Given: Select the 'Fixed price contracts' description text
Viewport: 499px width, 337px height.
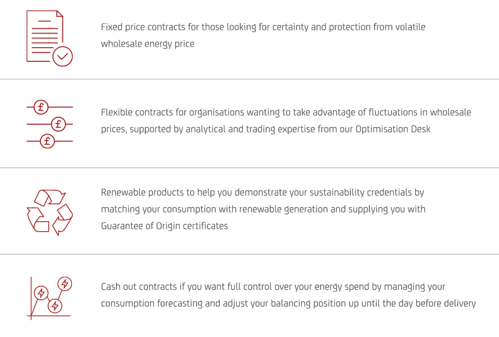Looking at the screenshot, I should [x=263, y=35].
